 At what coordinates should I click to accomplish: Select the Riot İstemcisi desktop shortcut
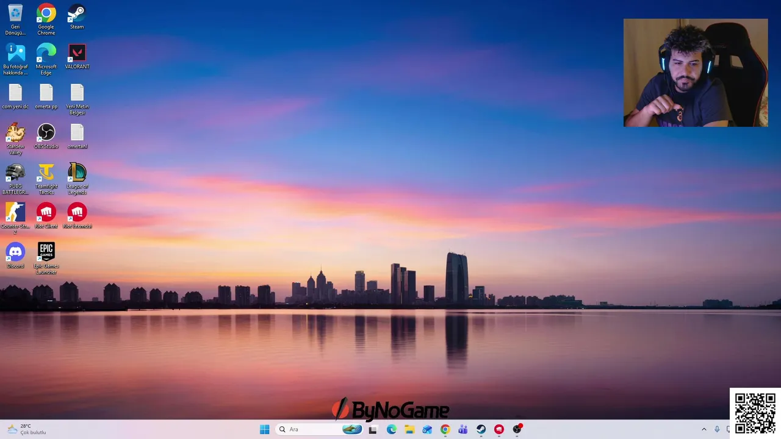[77, 216]
